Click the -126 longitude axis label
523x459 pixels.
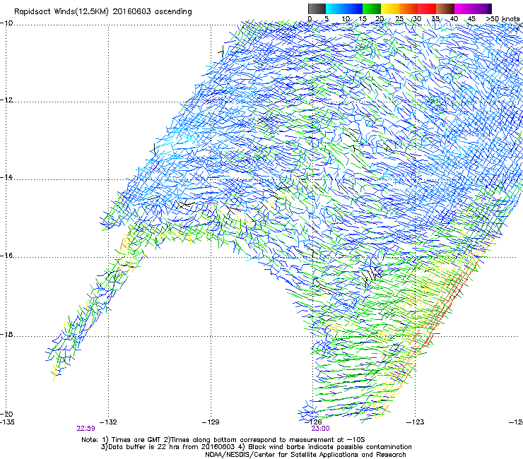[313, 422]
